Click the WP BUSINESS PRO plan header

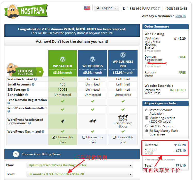[x=123, y=64]
